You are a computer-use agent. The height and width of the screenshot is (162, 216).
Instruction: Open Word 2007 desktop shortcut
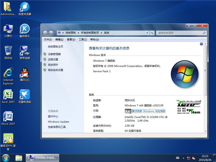8,118
